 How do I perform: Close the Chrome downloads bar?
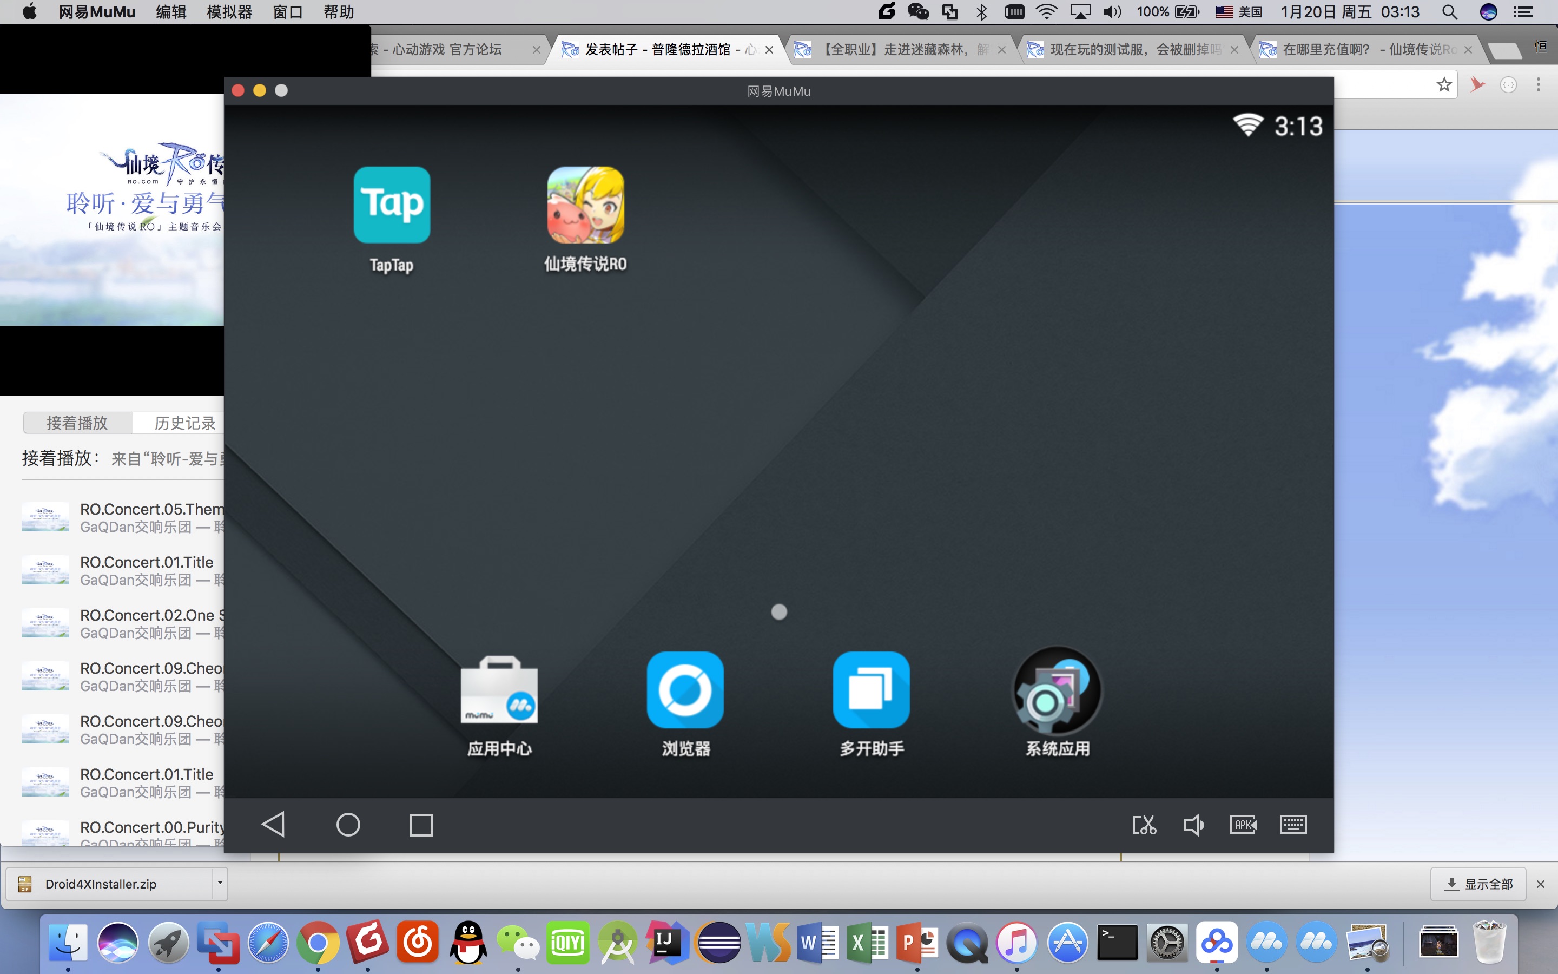coord(1541,884)
